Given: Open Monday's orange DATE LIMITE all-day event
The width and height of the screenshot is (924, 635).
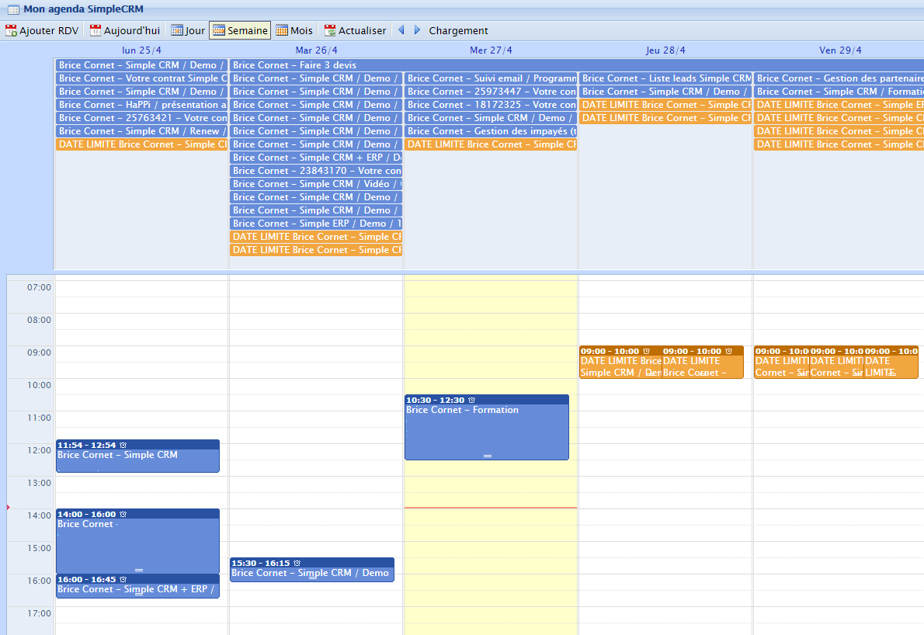Looking at the screenshot, I should coord(142,144).
